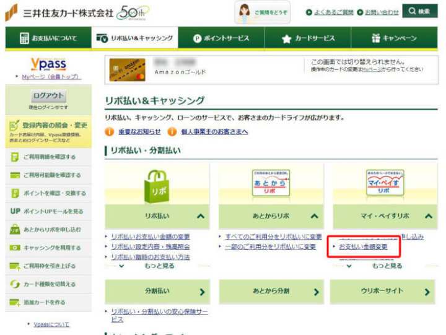Open お支払いについて menu tab
The height and width of the screenshot is (335, 446).
pos(48,38)
